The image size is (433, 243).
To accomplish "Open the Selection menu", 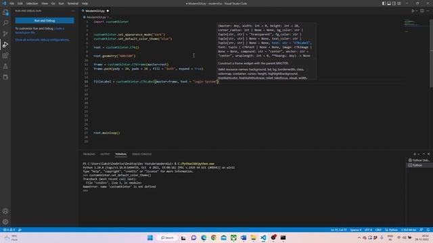I will coord(32,3).
